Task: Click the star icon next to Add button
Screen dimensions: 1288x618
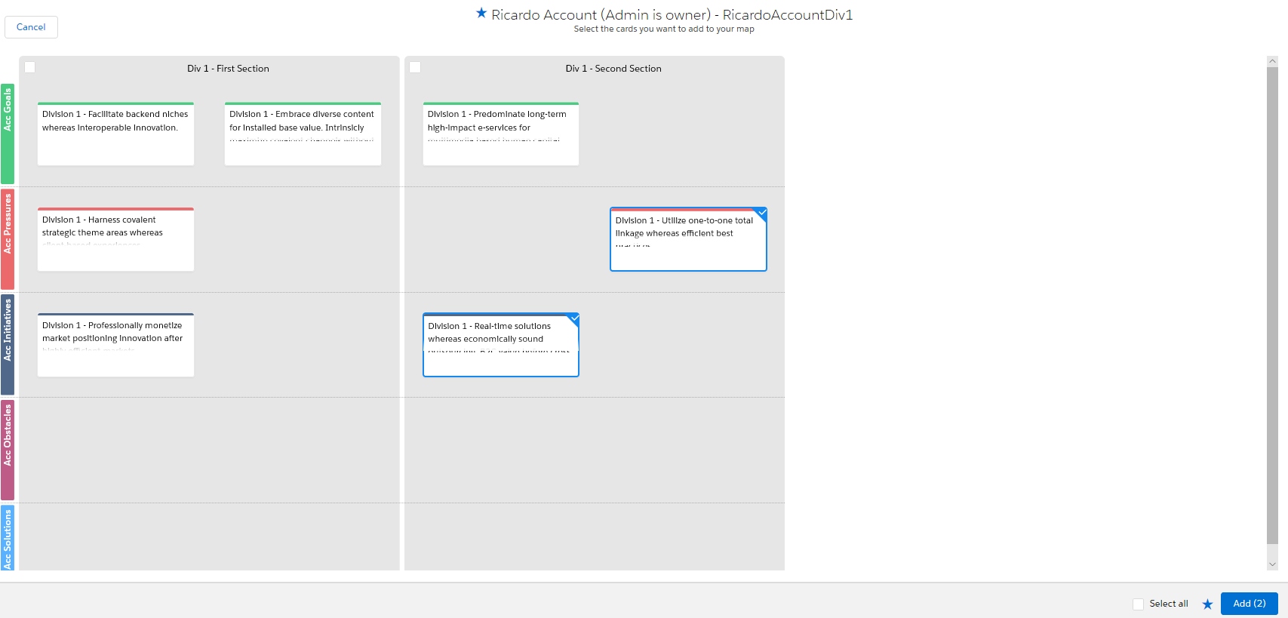Action: coord(1207,604)
